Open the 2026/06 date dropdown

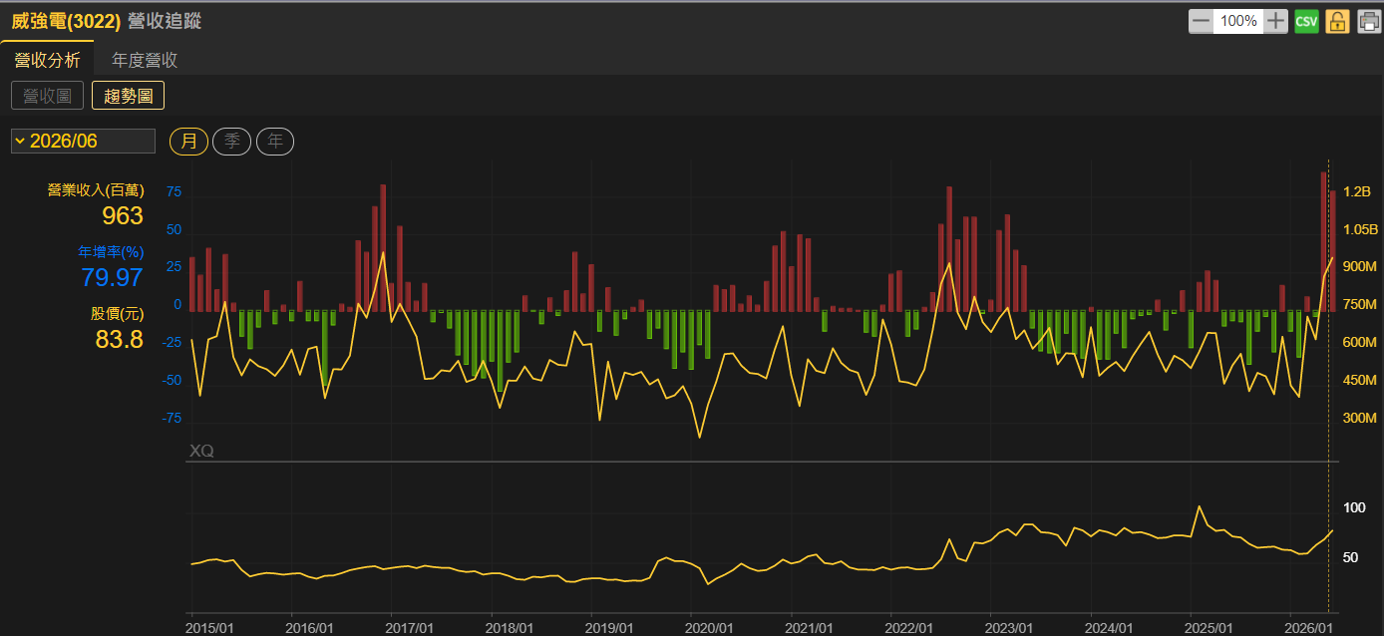point(83,142)
